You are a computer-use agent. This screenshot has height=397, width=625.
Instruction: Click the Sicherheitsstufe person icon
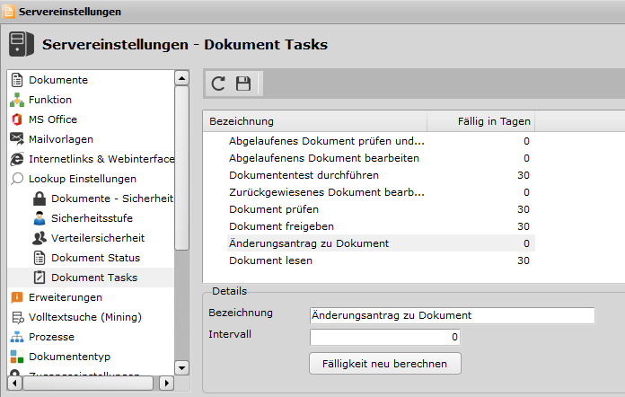click(40, 218)
